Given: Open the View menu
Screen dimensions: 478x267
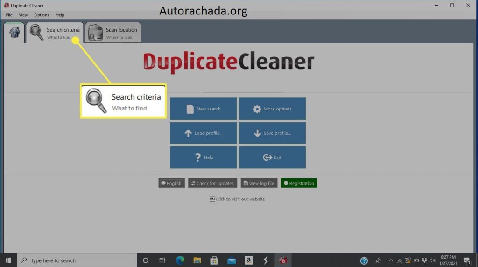Looking at the screenshot, I should (x=23, y=15).
